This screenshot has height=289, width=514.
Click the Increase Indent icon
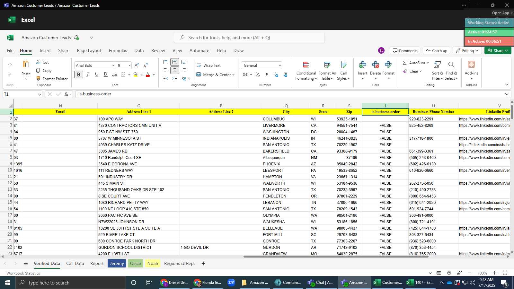(x=175, y=79)
